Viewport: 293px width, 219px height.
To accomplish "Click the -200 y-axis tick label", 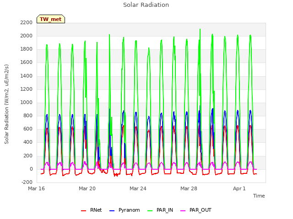I will coord(27,182).
